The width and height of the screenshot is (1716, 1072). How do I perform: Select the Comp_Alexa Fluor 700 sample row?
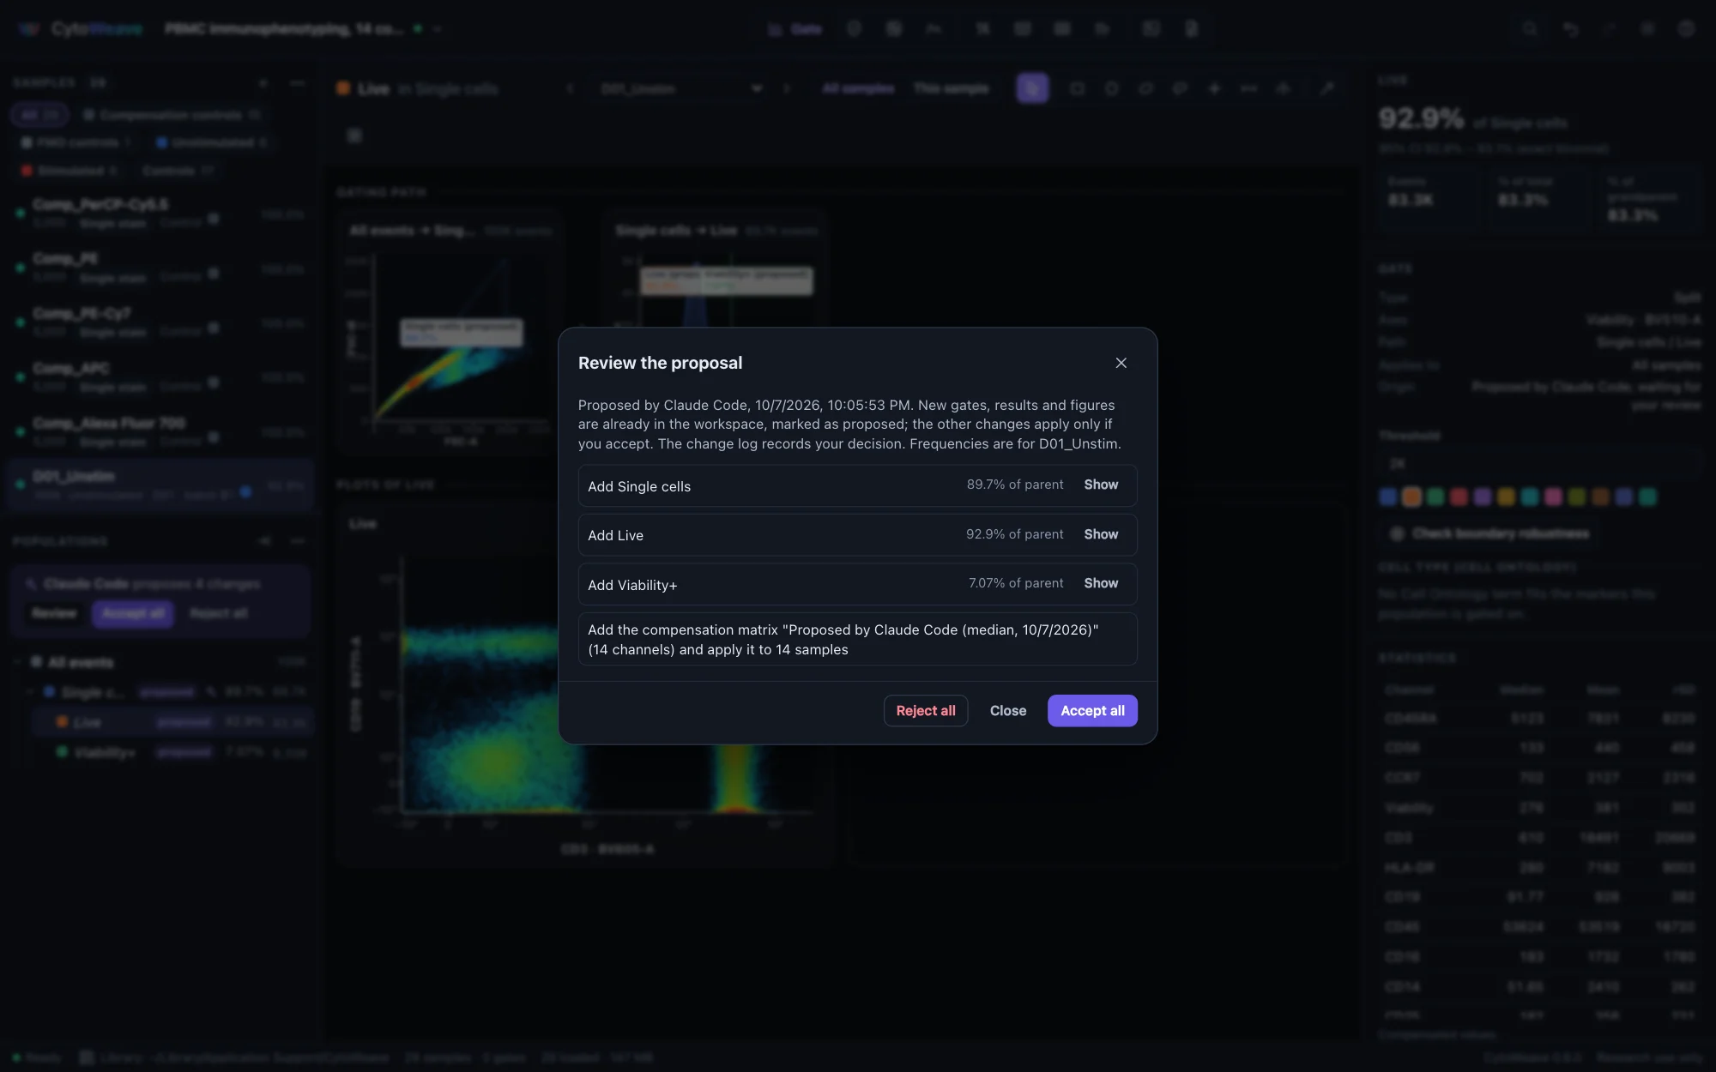(160, 431)
